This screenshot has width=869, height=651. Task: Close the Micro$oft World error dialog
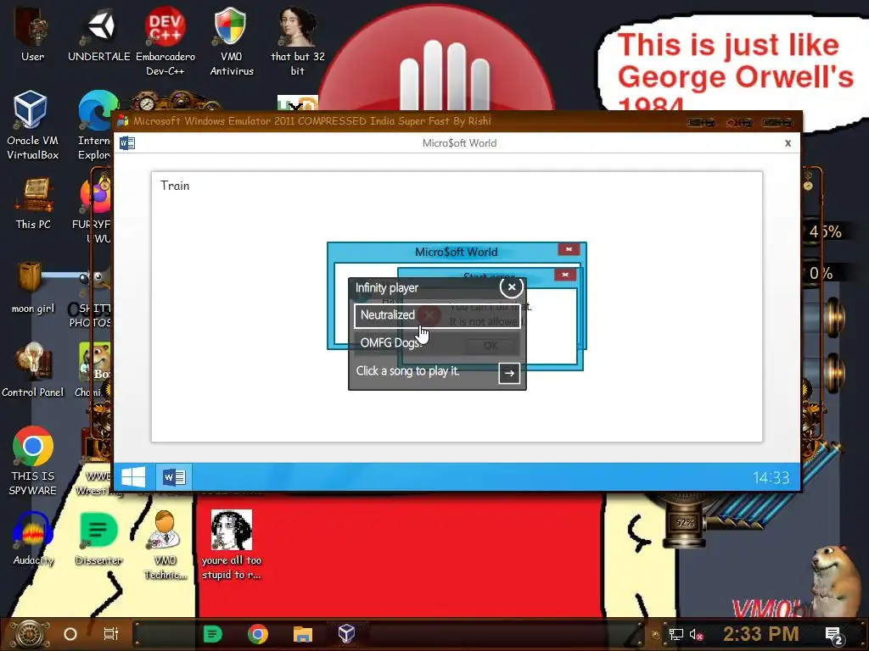[x=569, y=250]
